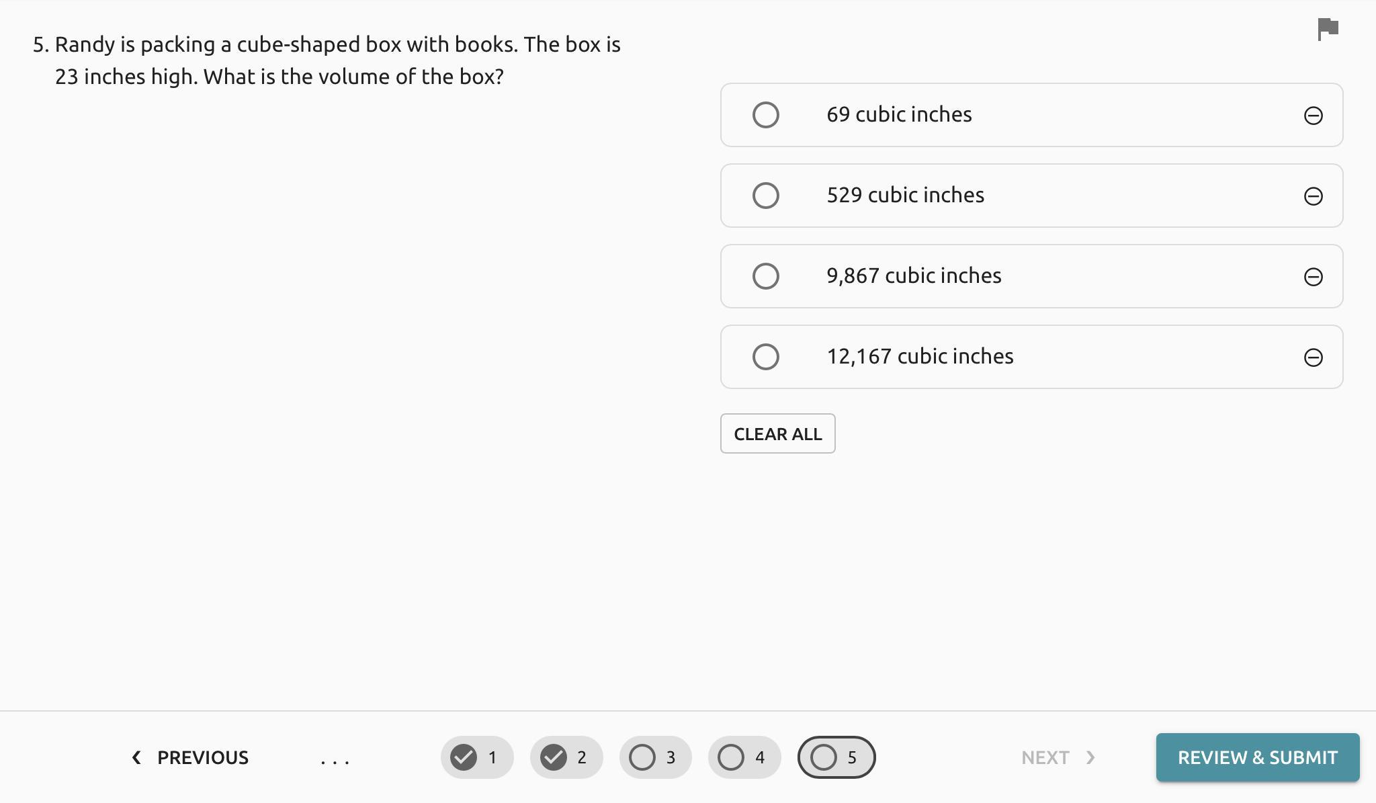The image size is (1376, 803).
Task: Click the left chevron beside PREVIOUS
Action: [136, 758]
